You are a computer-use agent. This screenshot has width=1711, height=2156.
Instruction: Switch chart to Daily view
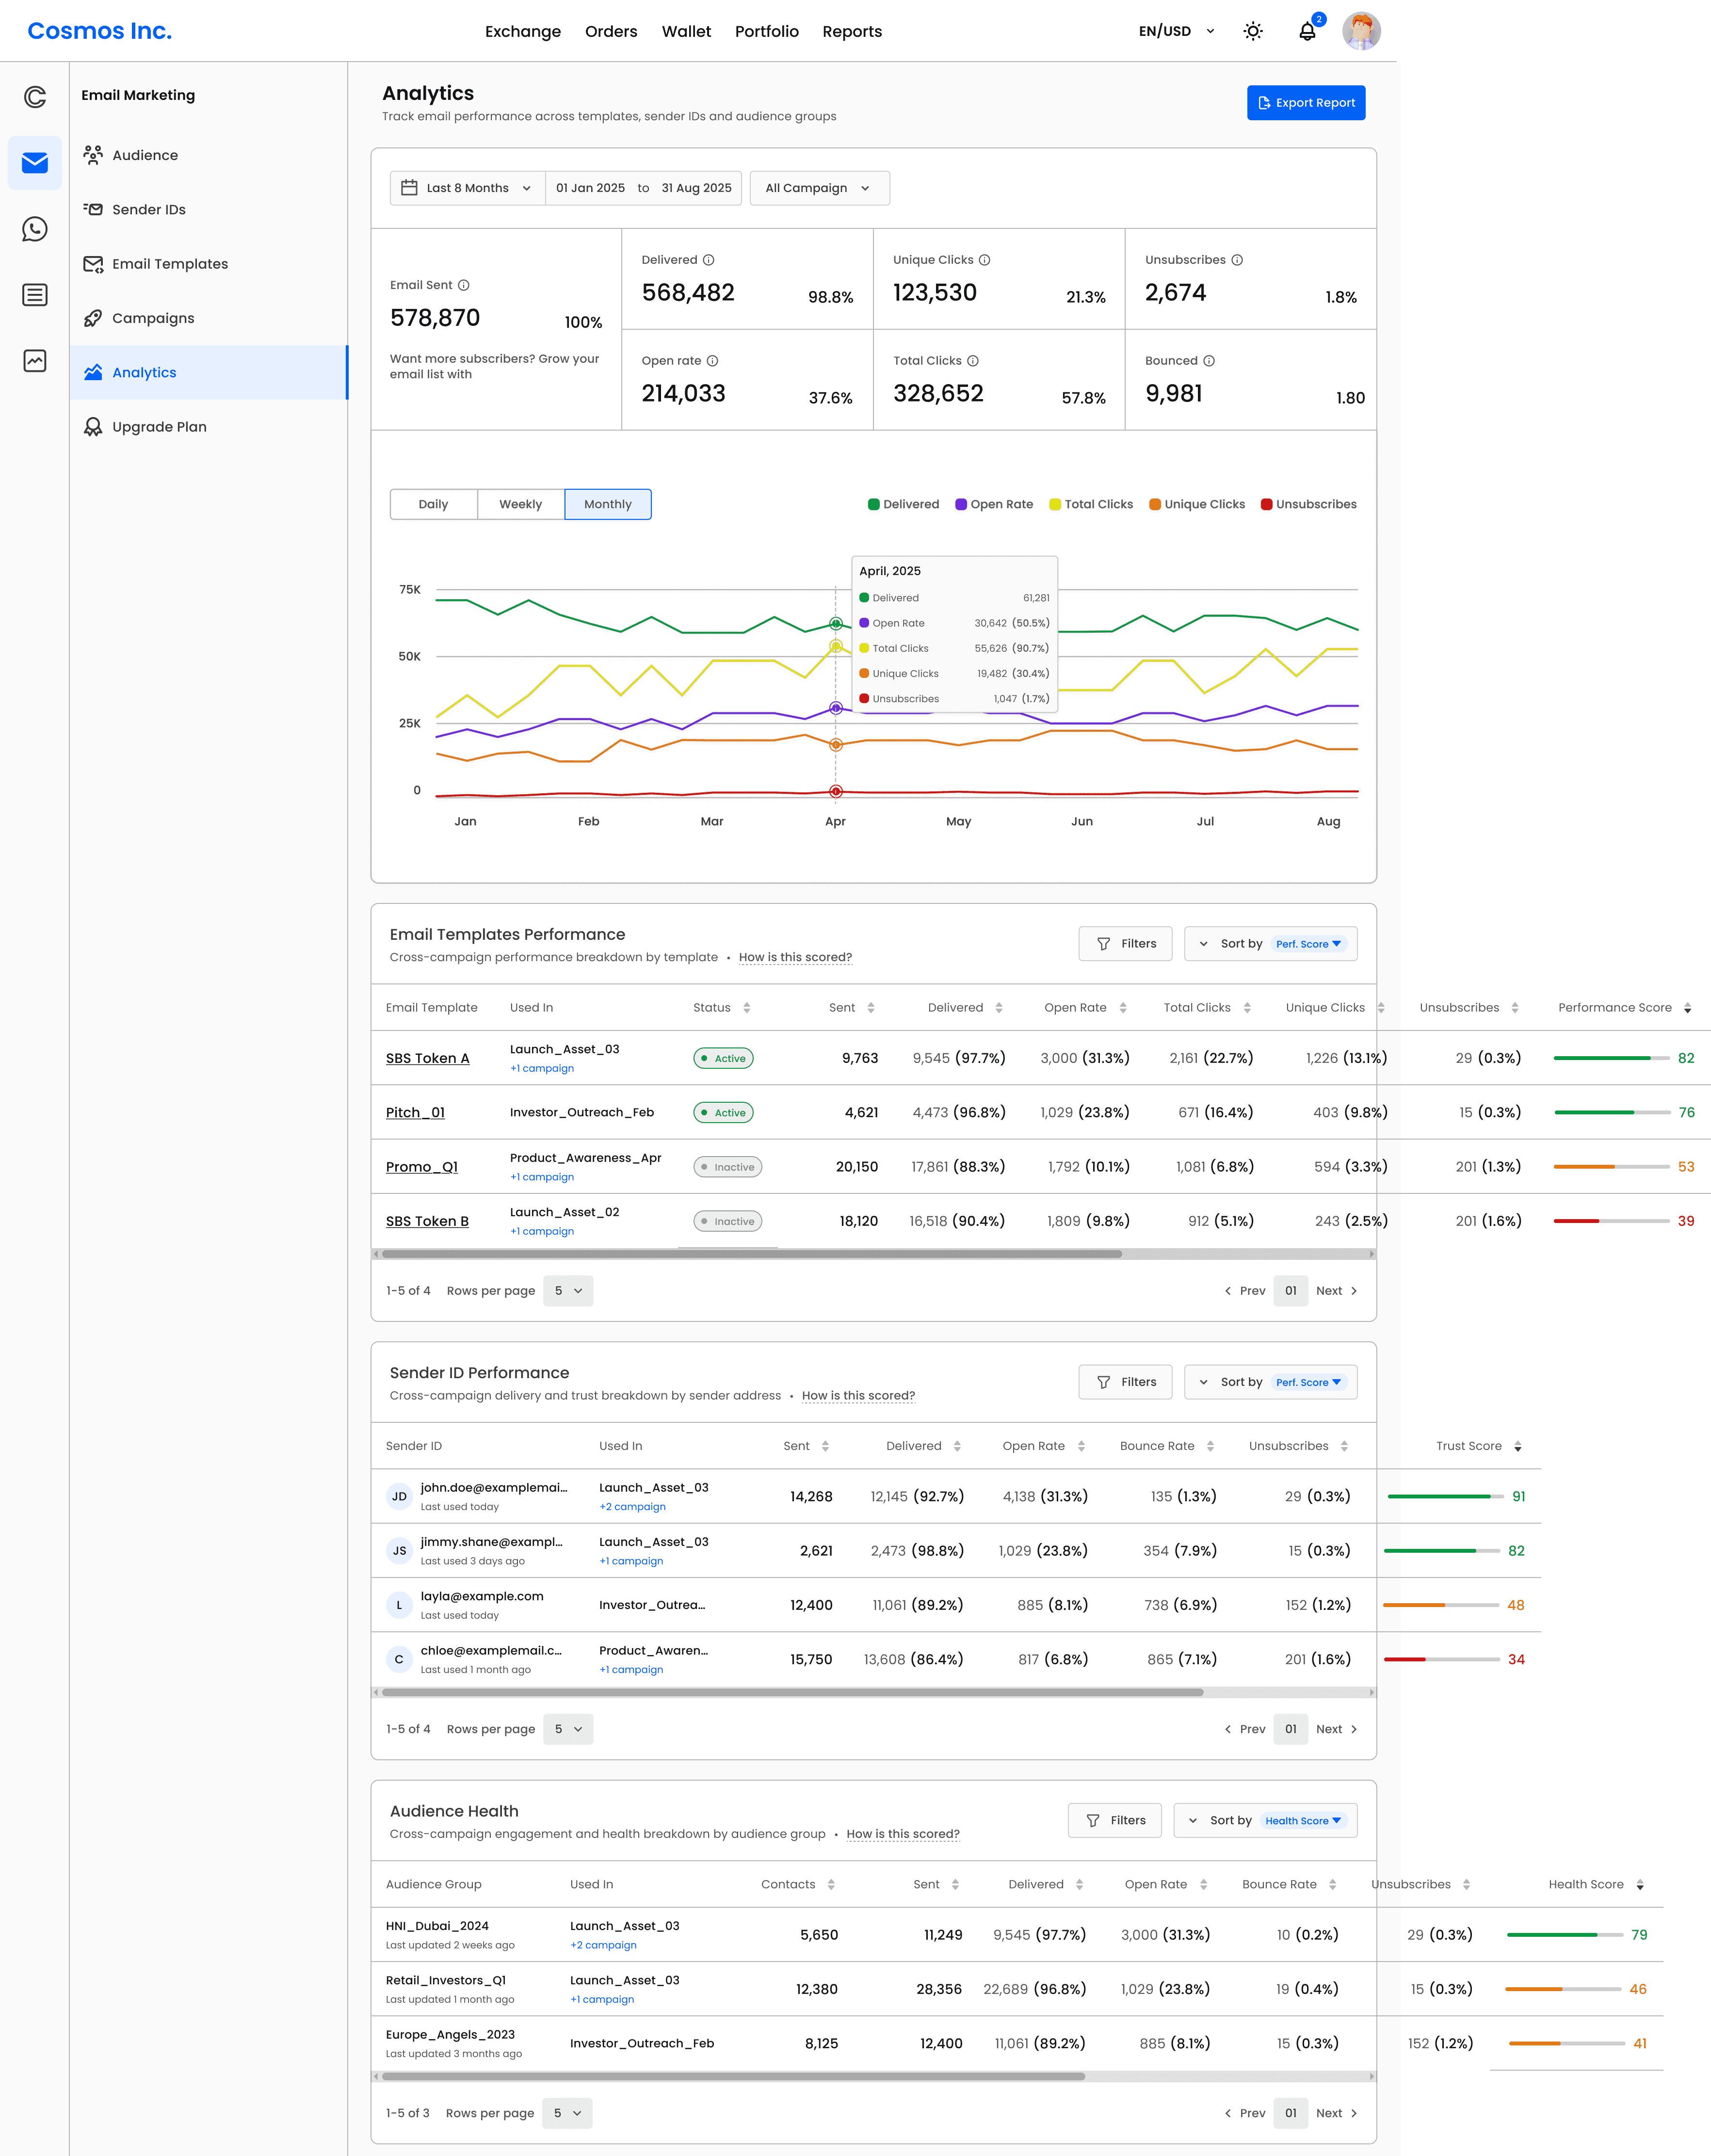[x=433, y=504]
